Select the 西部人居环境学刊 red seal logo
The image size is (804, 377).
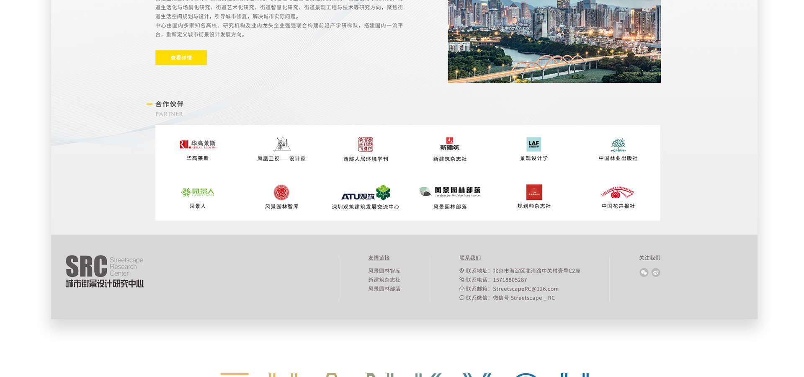coord(366,145)
